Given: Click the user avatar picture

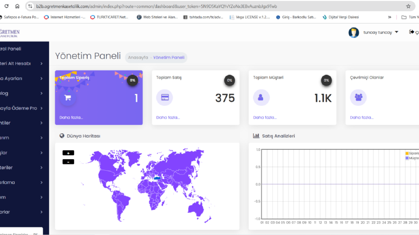Looking at the screenshot, I should [353, 33].
